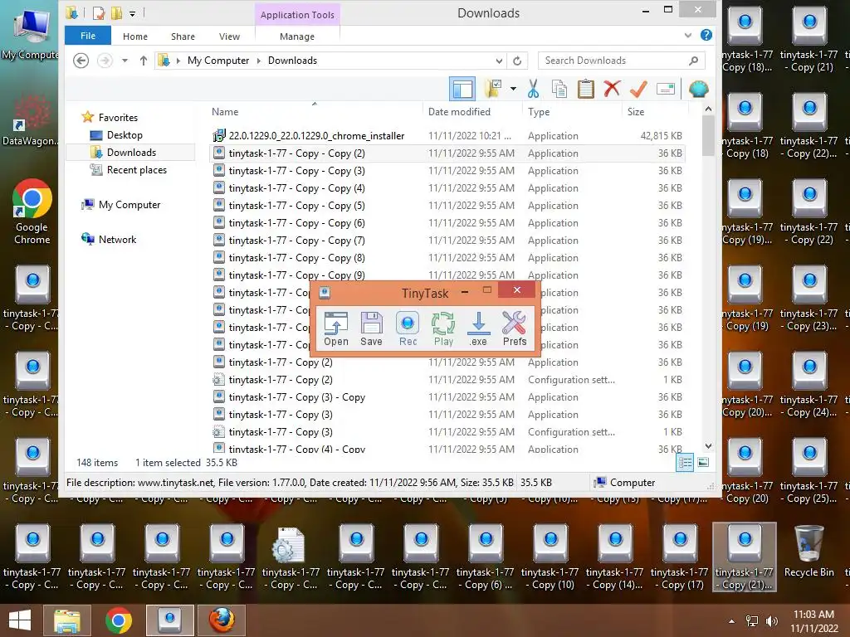Viewport: 850px width, 637px height.
Task: Open Firefox from the taskbar
Action: point(222,620)
